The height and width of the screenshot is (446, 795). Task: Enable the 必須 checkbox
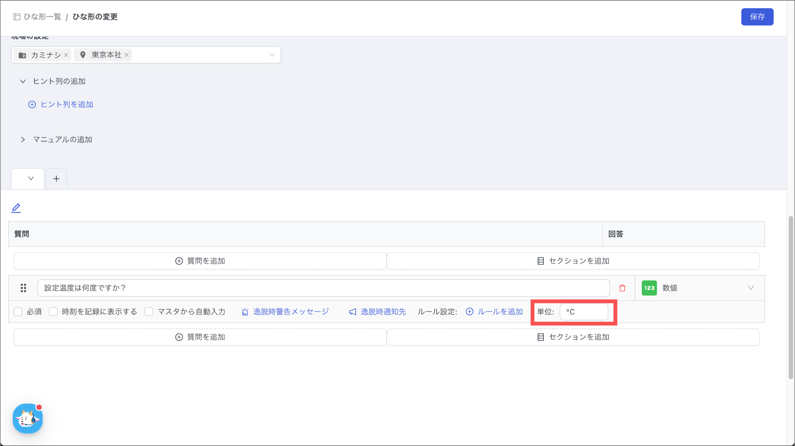[18, 312]
